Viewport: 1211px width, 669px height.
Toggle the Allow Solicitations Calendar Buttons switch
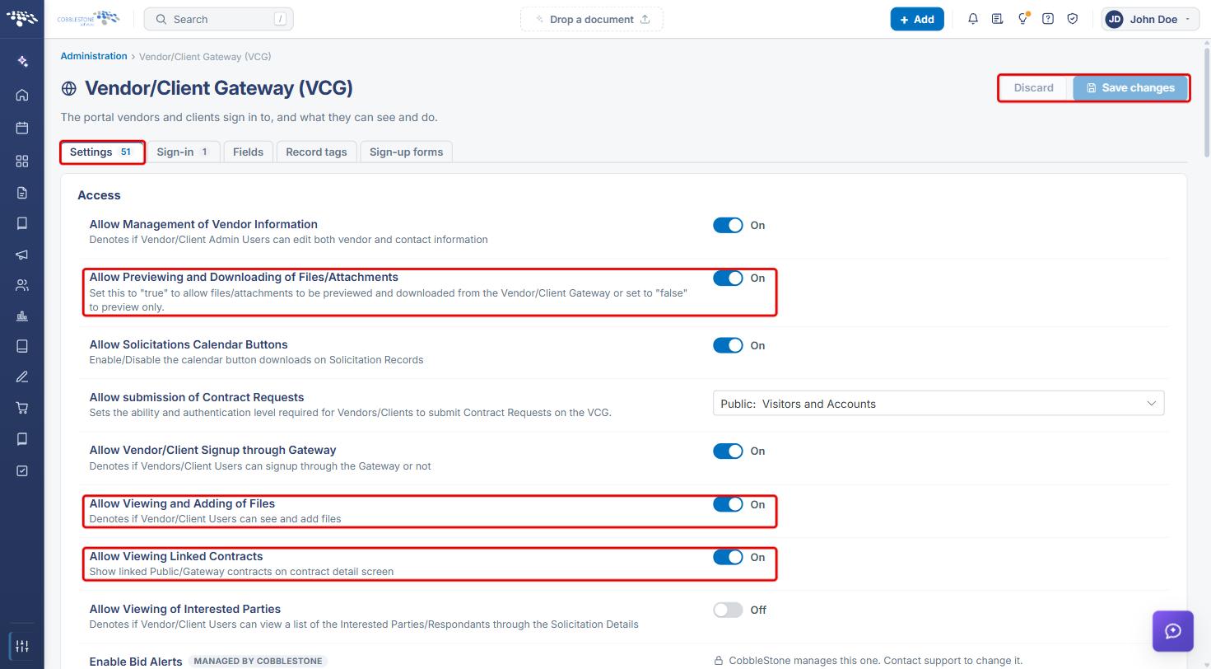[x=728, y=345]
